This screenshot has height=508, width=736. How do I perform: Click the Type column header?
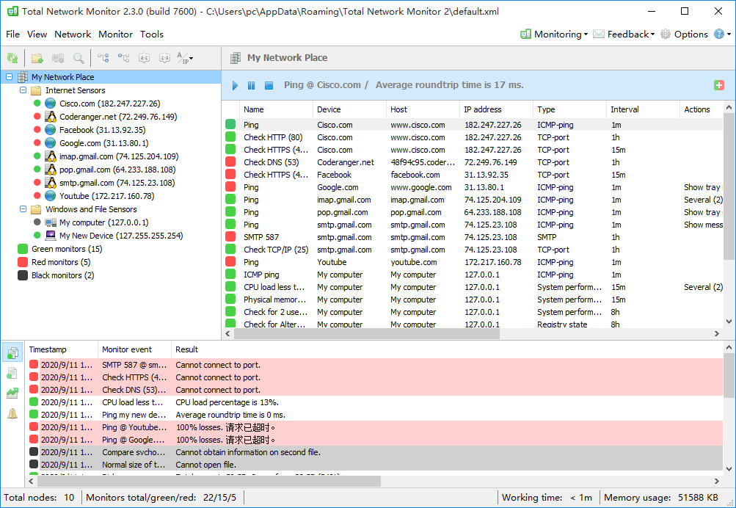pyautogui.click(x=569, y=109)
